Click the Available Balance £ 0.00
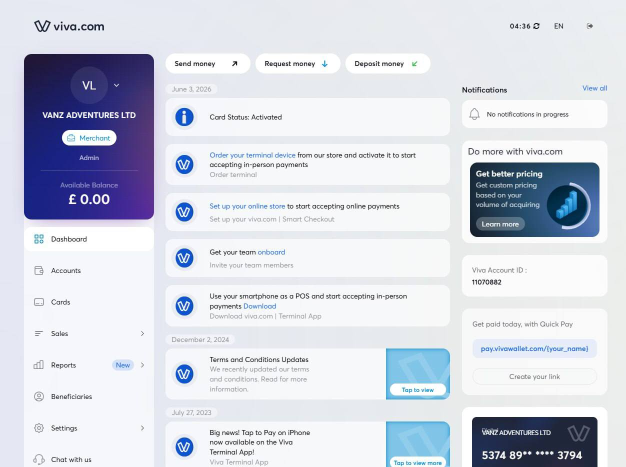 pyautogui.click(x=89, y=199)
